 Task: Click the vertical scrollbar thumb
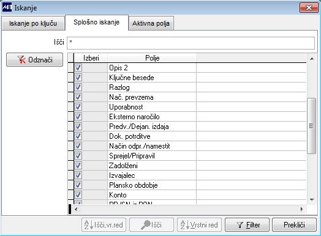click(x=312, y=126)
